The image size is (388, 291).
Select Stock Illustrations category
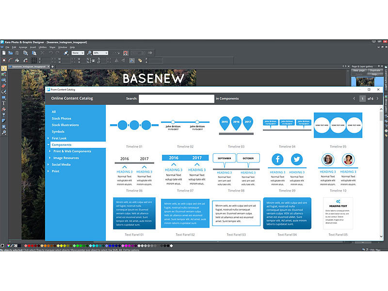pos(65,125)
